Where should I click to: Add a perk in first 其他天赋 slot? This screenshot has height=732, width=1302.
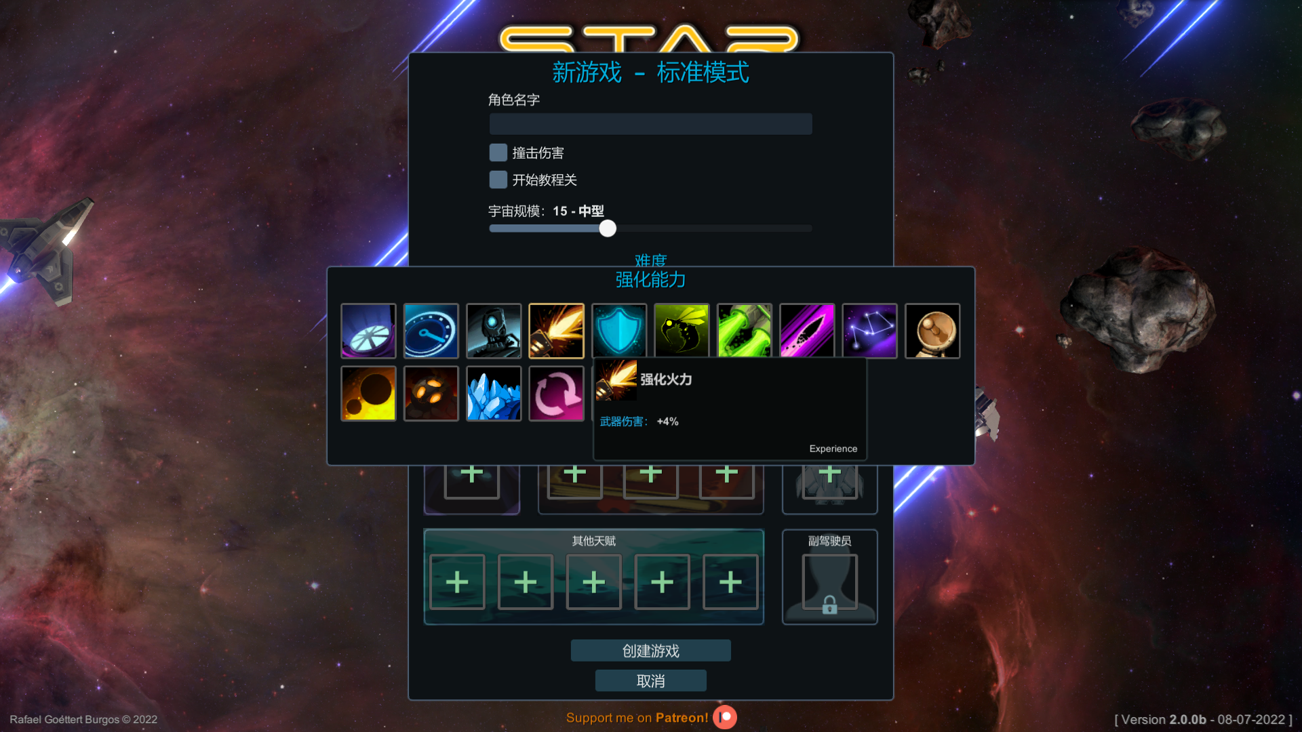457,582
